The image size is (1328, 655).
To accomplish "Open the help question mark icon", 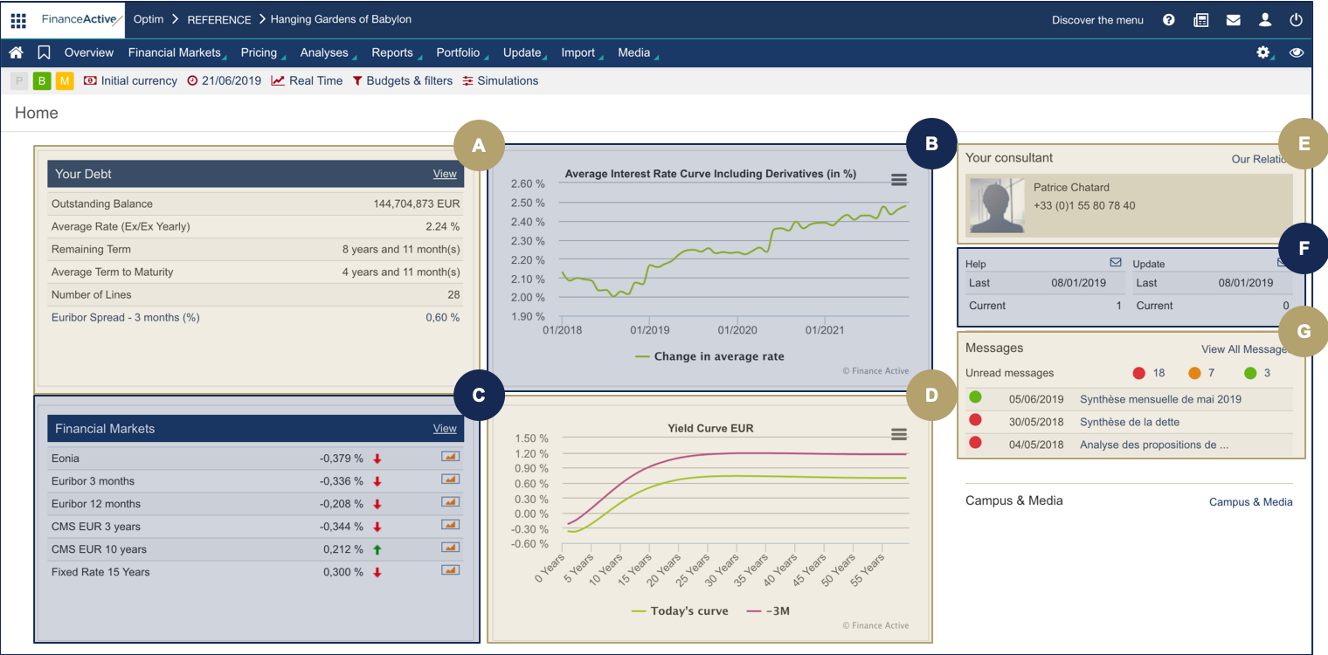I will coord(1169,20).
